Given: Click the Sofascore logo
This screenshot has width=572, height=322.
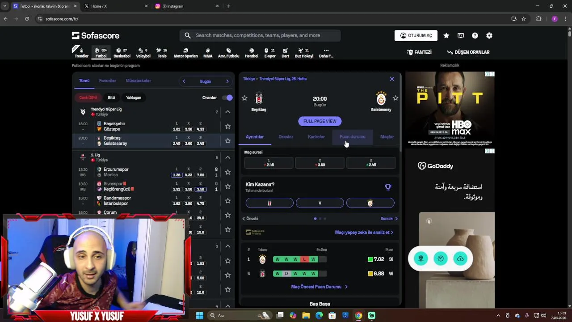Looking at the screenshot, I should [96, 35].
